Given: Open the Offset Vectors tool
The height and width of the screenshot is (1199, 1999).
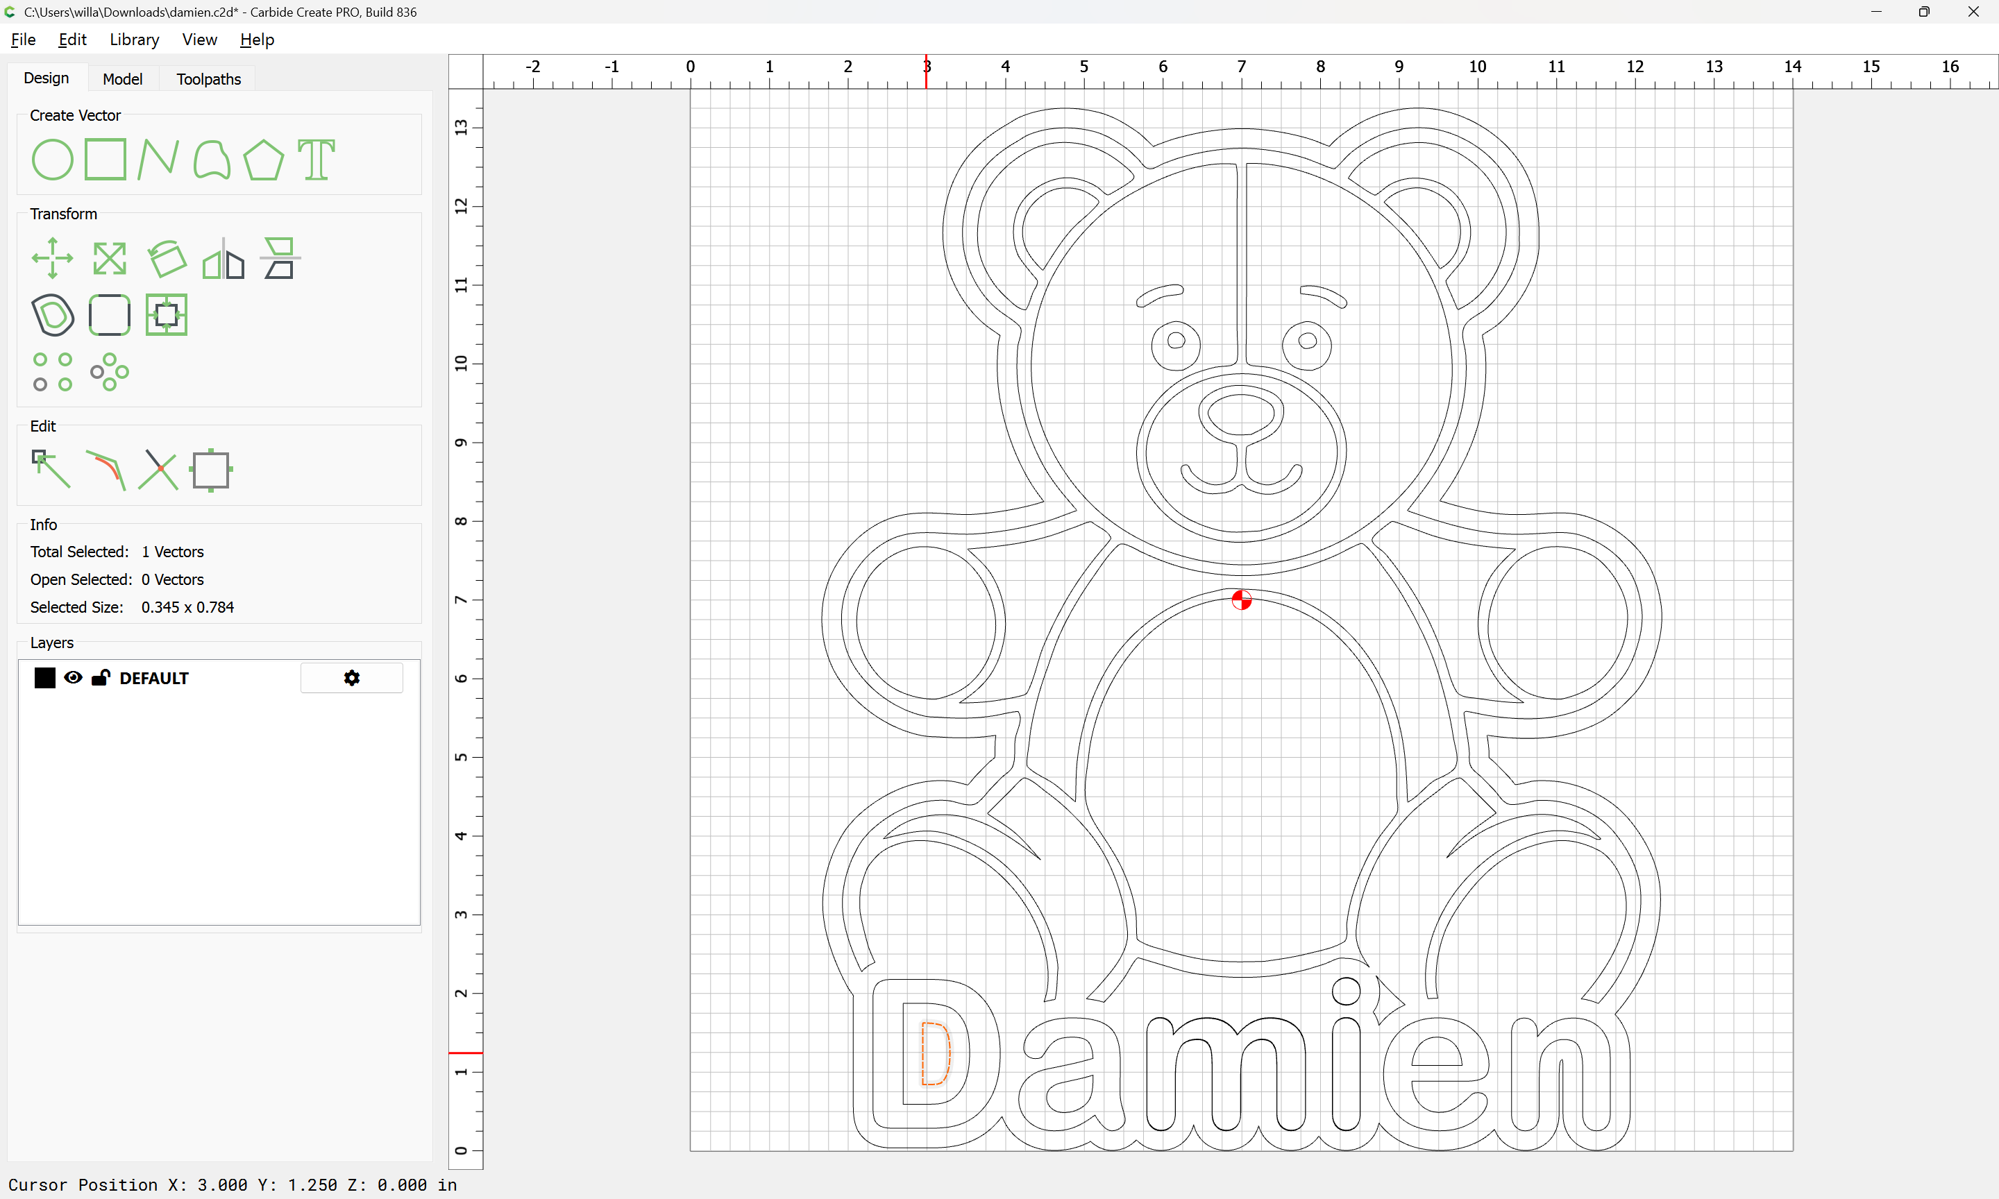Looking at the screenshot, I should pos(53,315).
